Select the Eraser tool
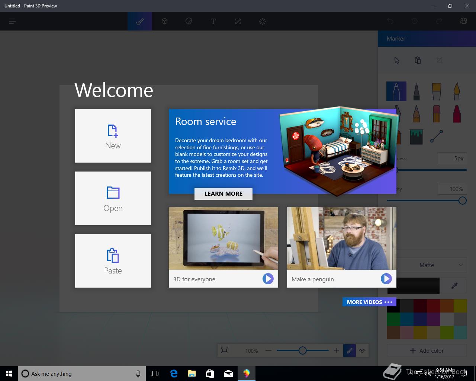476x381 pixels. (x=437, y=113)
